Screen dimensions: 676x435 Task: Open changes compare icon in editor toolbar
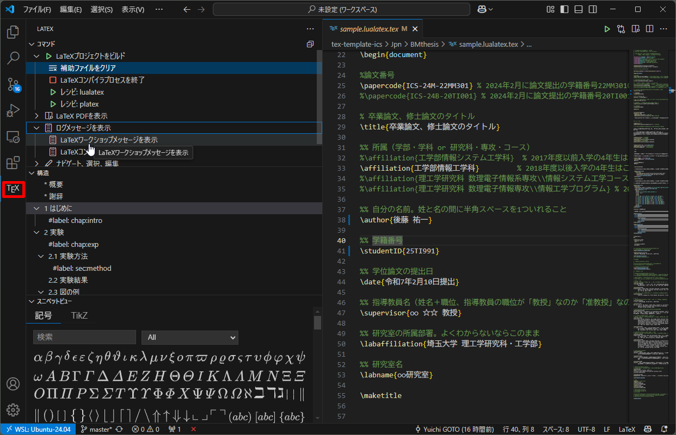click(621, 29)
